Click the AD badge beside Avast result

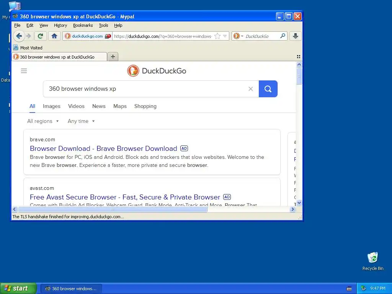tap(227, 197)
